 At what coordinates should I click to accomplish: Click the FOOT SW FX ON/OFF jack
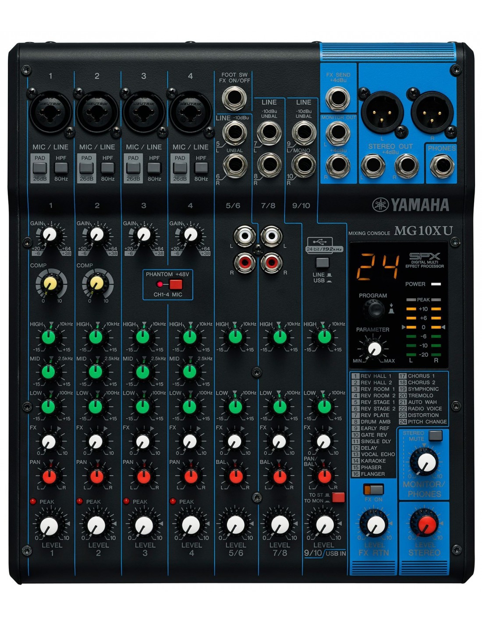click(234, 98)
